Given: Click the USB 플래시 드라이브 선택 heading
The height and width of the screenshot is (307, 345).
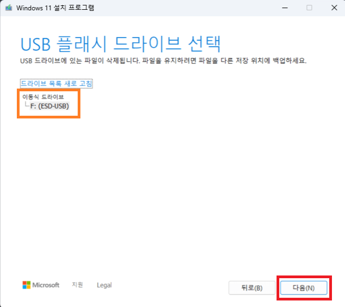Looking at the screenshot, I should [x=121, y=44].
